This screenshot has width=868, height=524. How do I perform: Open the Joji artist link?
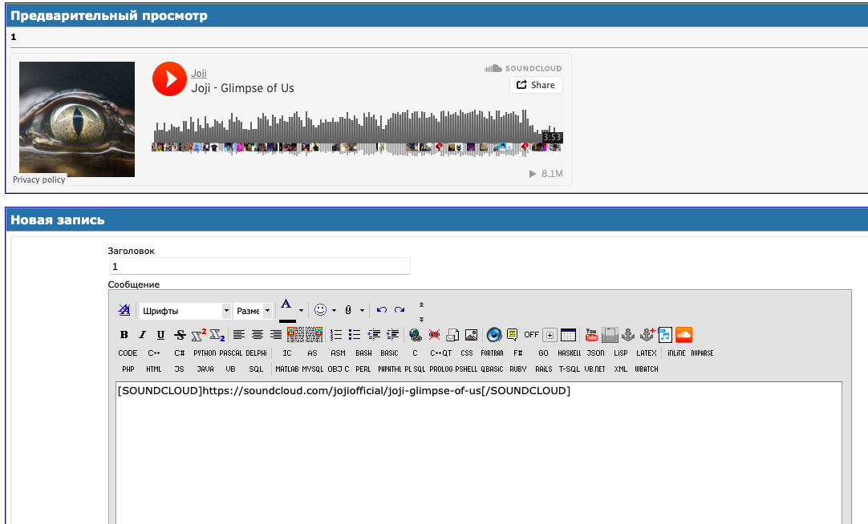click(x=199, y=73)
